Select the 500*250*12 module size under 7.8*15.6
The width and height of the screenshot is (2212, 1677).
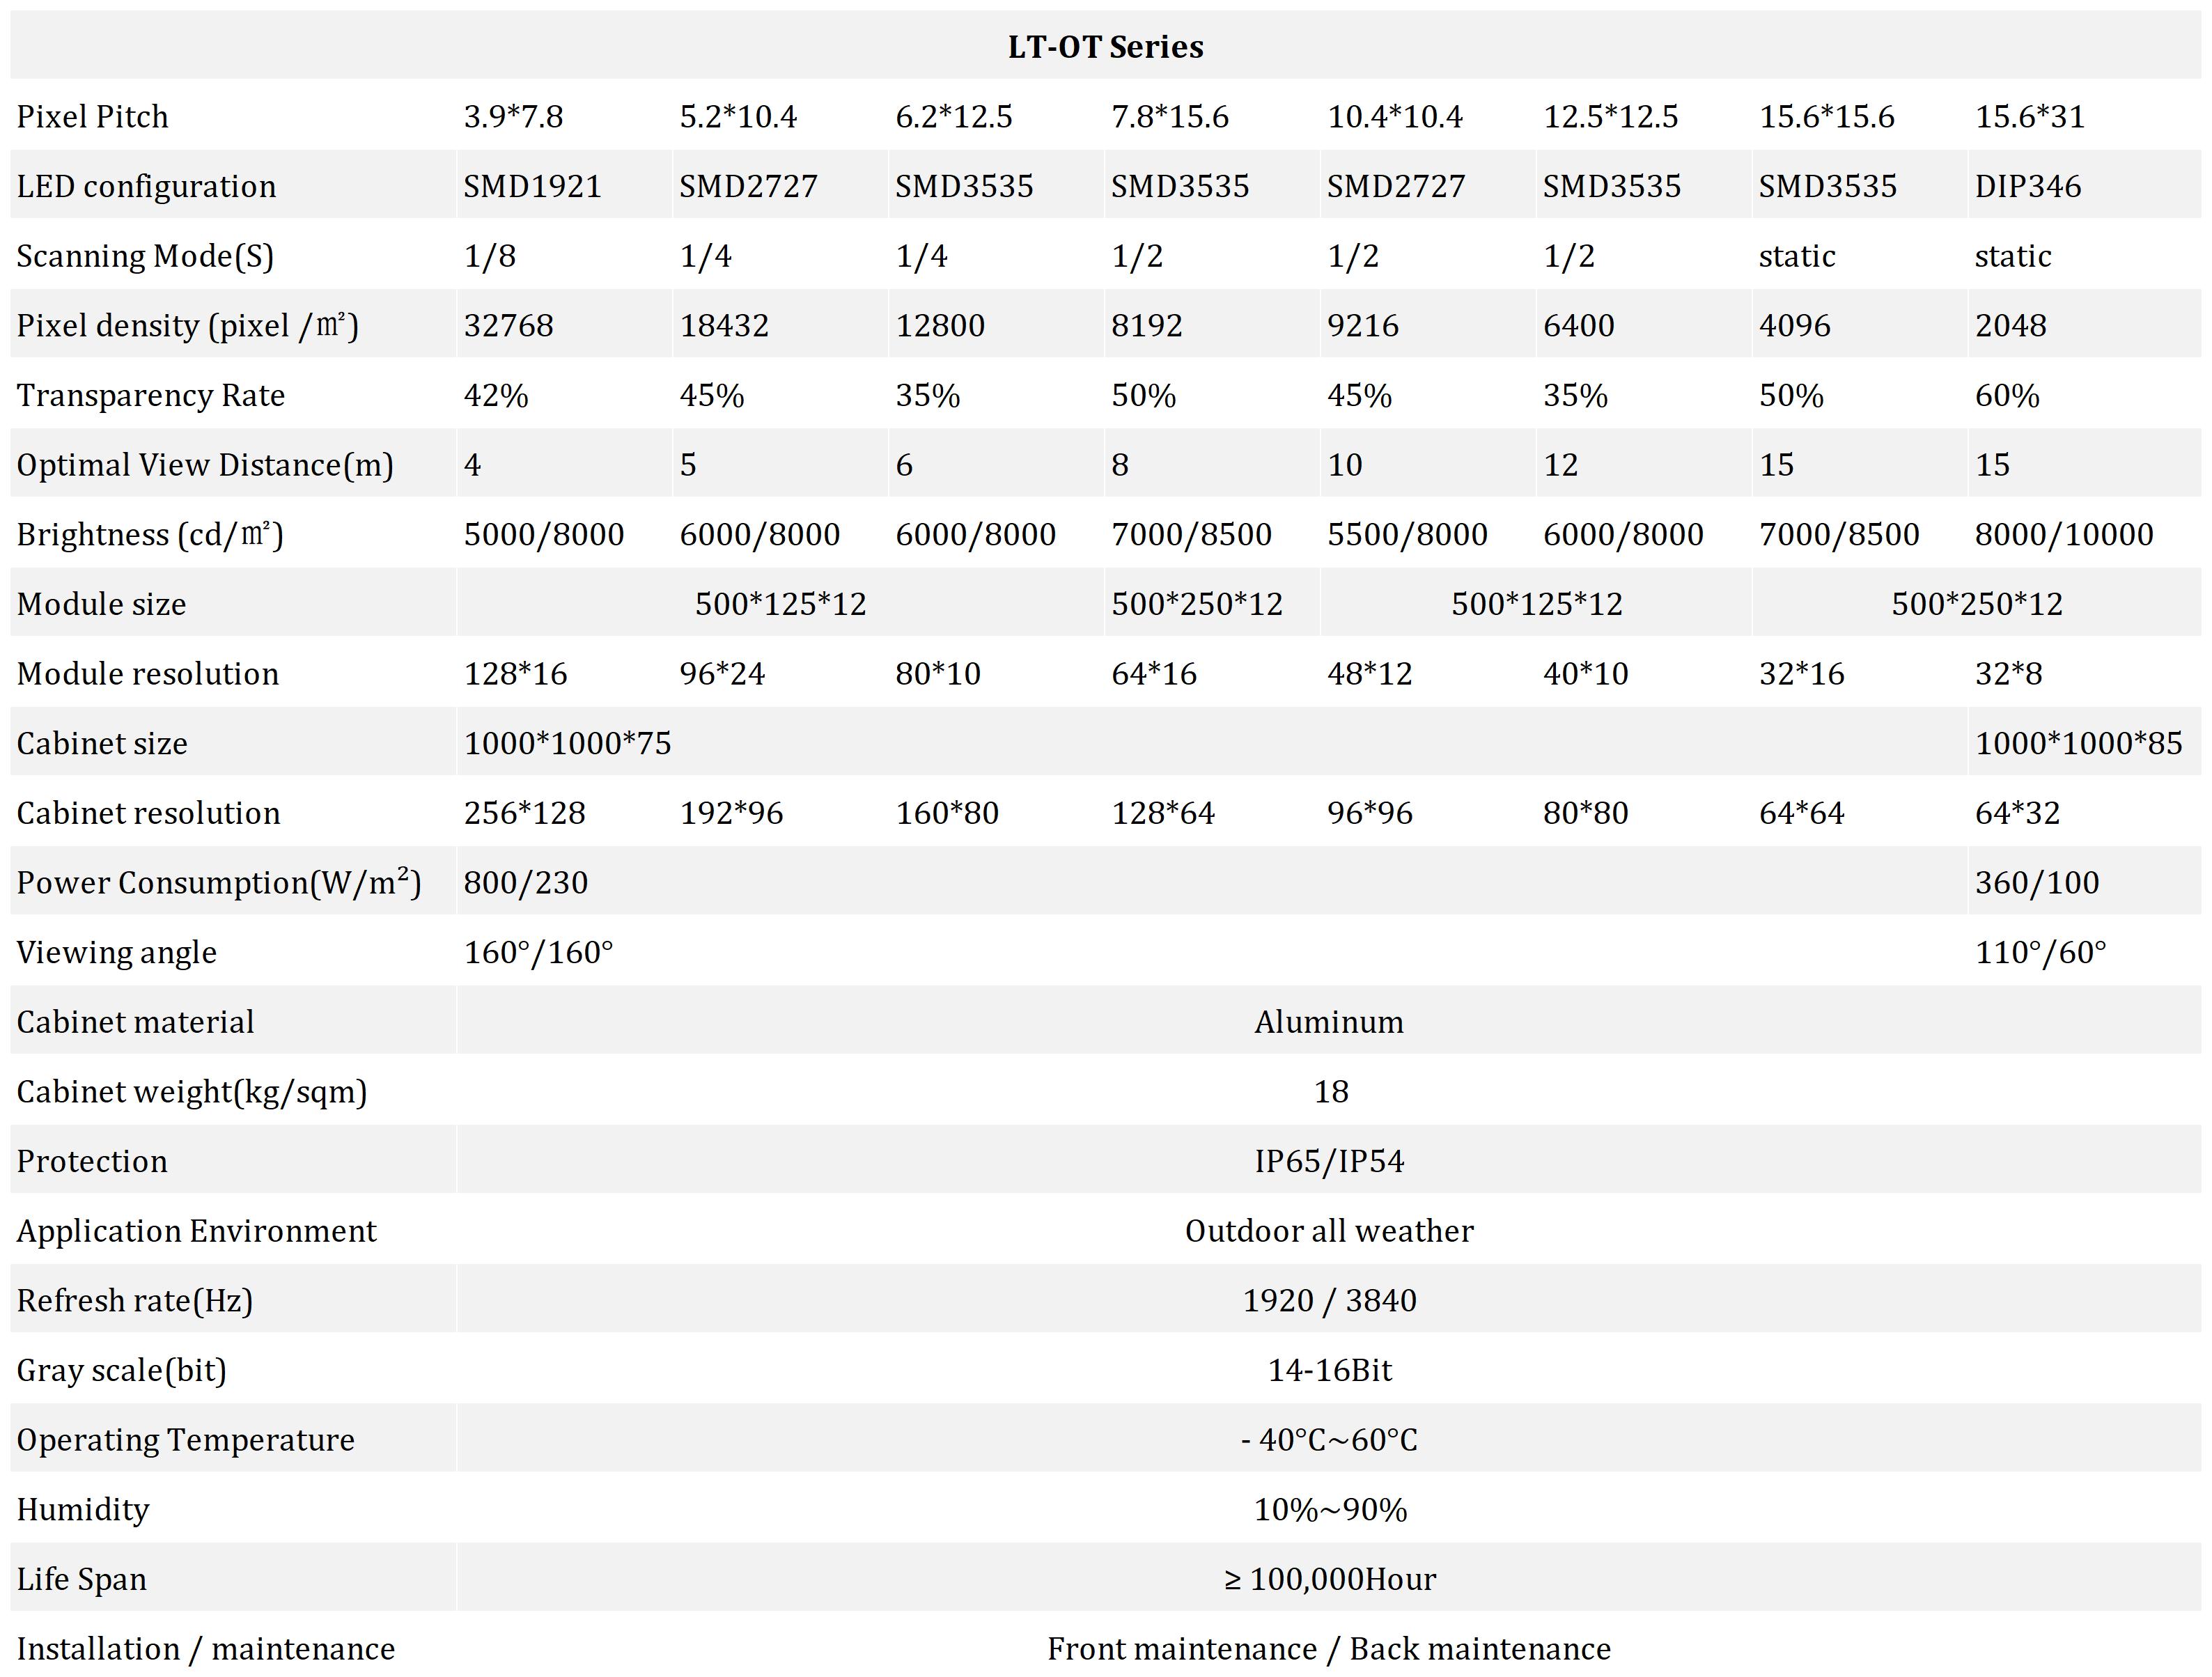point(1196,604)
